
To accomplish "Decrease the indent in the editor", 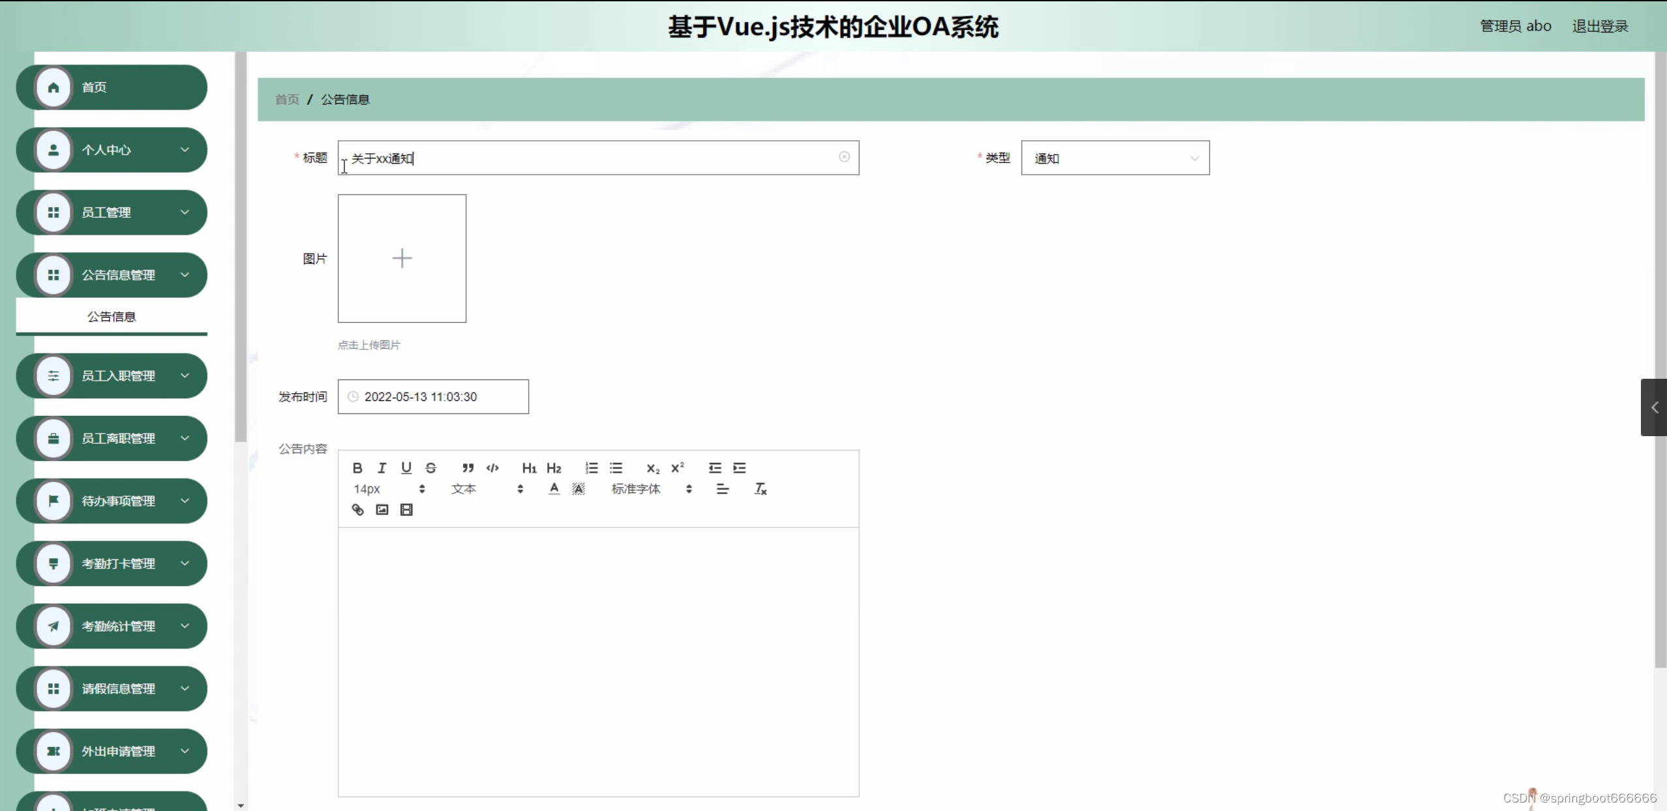I will pyautogui.click(x=715, y=467).
